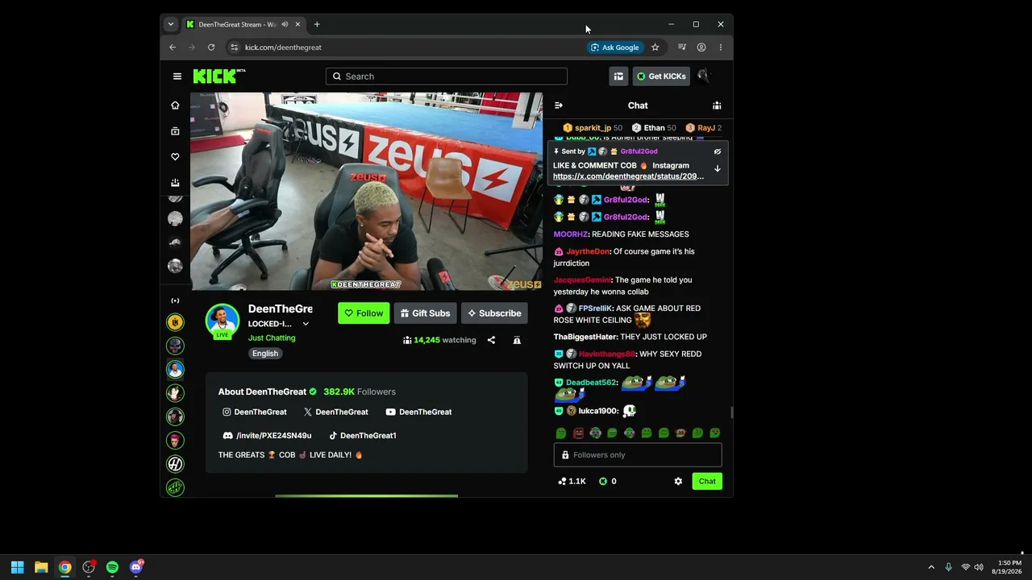Open DeenTheGreat profile avatar with LIVE badge

[x=222, y=321]
